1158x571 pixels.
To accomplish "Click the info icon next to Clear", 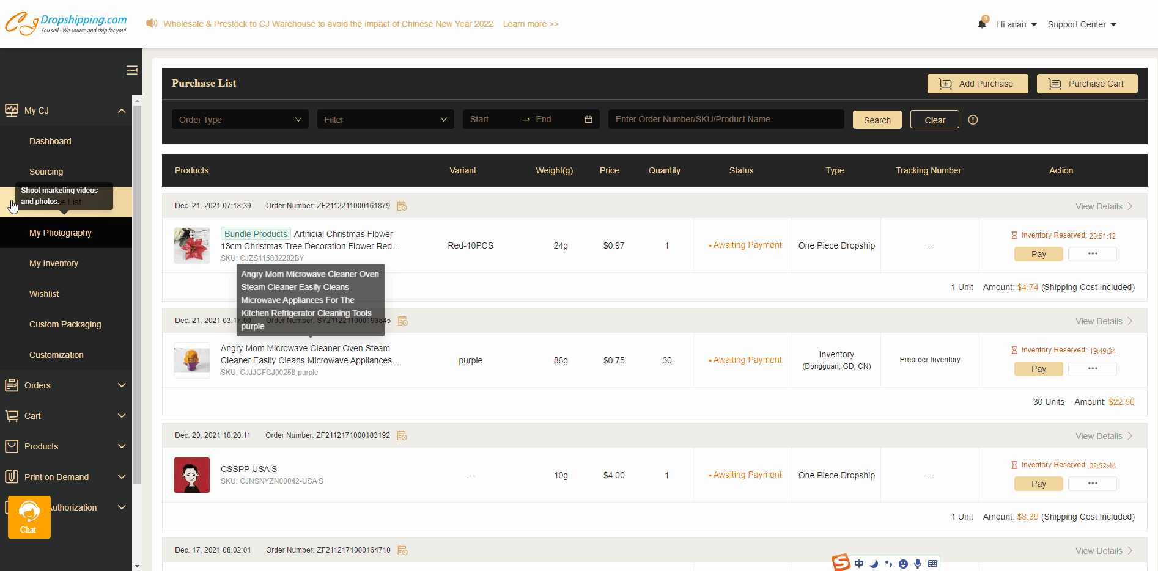I will pos(973,120).
